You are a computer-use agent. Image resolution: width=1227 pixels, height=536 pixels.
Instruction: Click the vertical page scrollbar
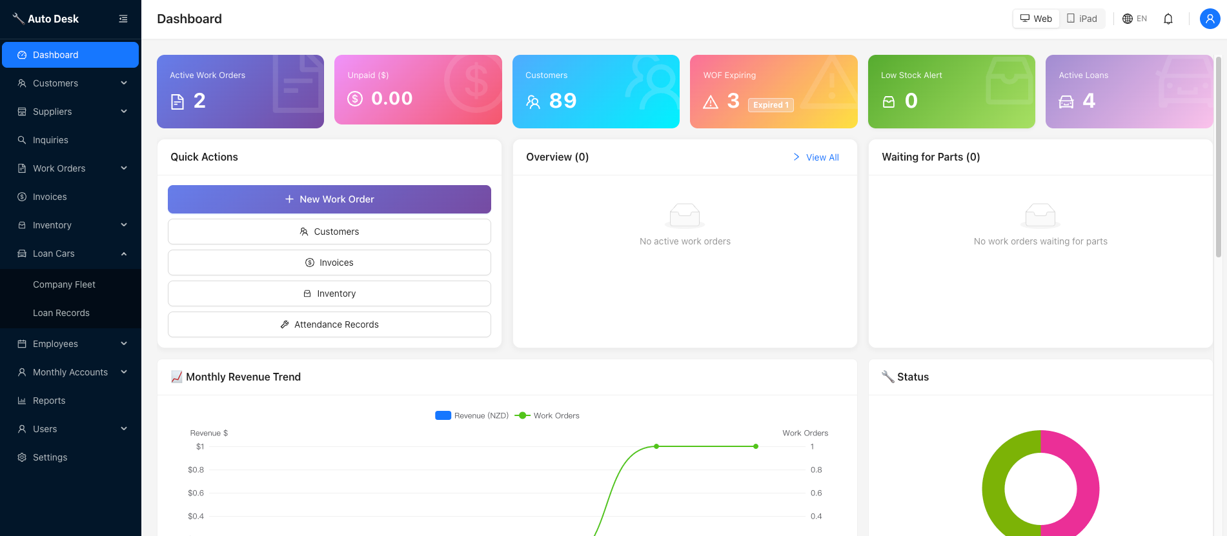click(1219, 157)
